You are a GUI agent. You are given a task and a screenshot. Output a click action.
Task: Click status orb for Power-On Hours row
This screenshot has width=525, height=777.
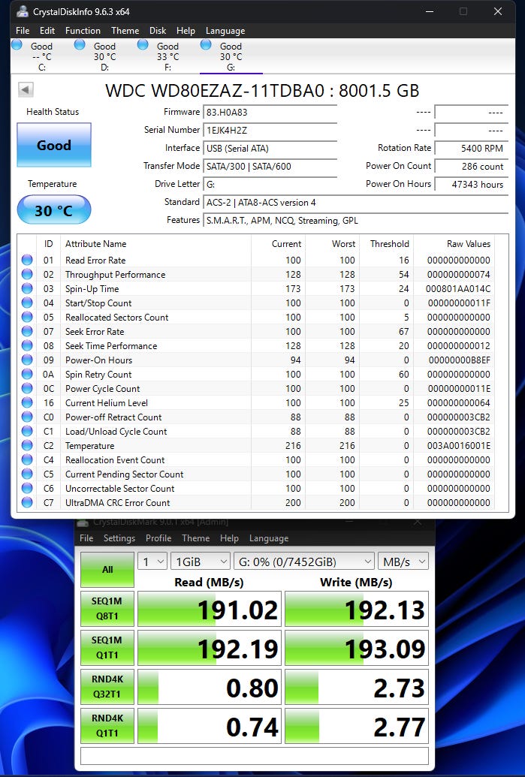pos(27,360)
